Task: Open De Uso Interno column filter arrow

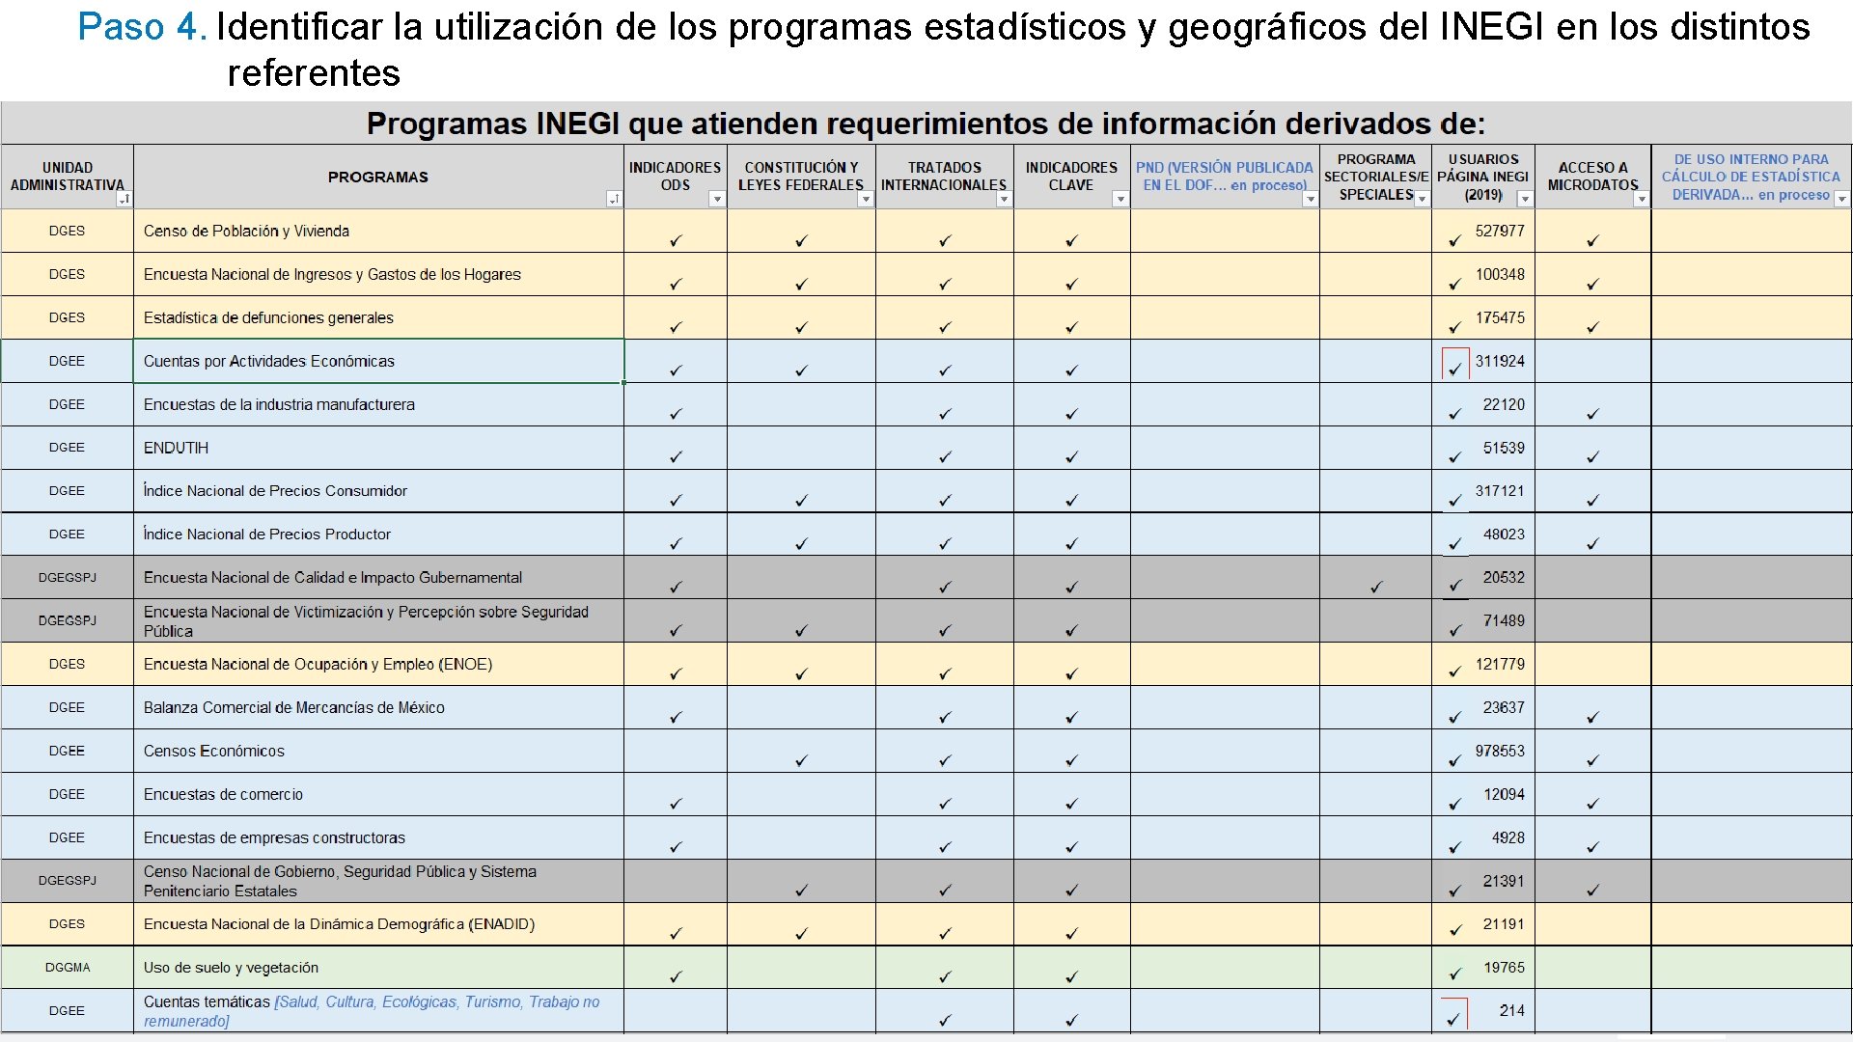Action: click(x=1841, y=199)
